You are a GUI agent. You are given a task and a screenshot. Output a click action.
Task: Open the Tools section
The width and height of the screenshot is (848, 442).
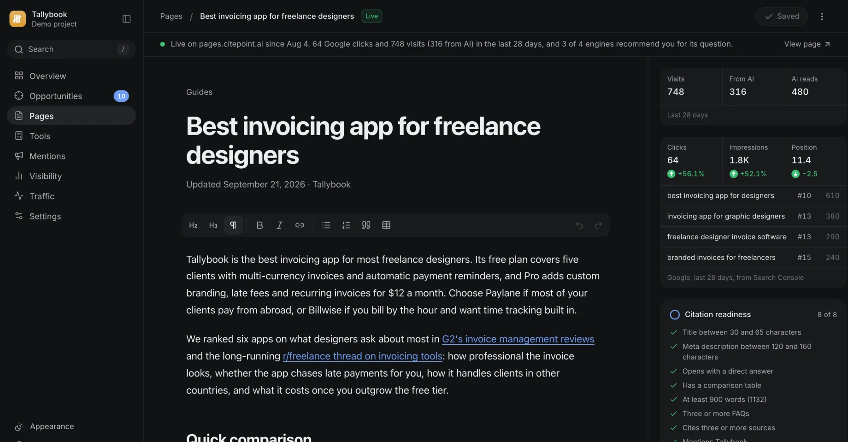point(71,136)
